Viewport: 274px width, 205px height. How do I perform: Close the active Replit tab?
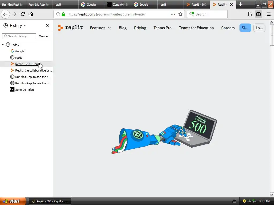pyautogui.click(x=231, y=5)
